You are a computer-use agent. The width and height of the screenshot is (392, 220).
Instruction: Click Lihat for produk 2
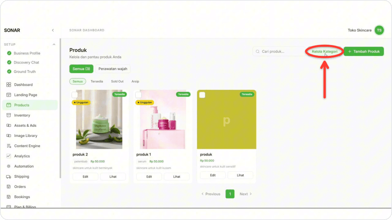[x=113, y=177]
